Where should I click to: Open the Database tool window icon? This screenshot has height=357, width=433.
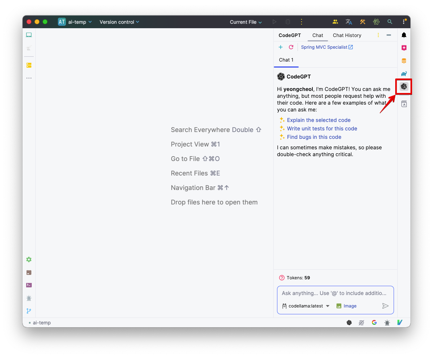[x=404, y=61]
